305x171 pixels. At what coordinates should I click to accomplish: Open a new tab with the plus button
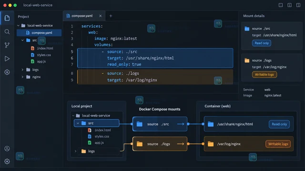(x=111, y=16)
